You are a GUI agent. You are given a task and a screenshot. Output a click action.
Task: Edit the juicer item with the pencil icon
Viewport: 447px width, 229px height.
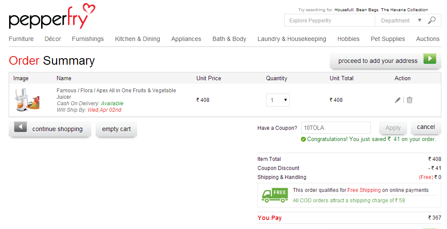pyautogui.click(x=398, y=100)
